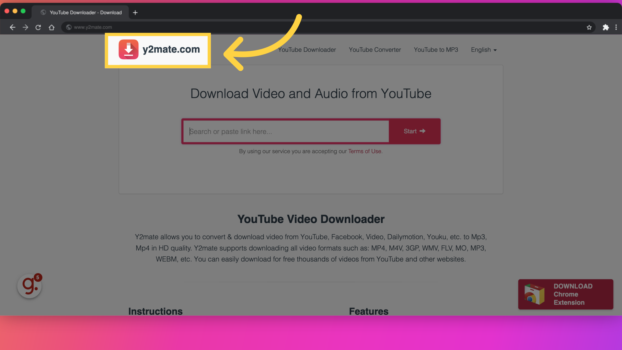
Task: Select the YouTube Converter menu tab
Action: click(x=374, y=50)
